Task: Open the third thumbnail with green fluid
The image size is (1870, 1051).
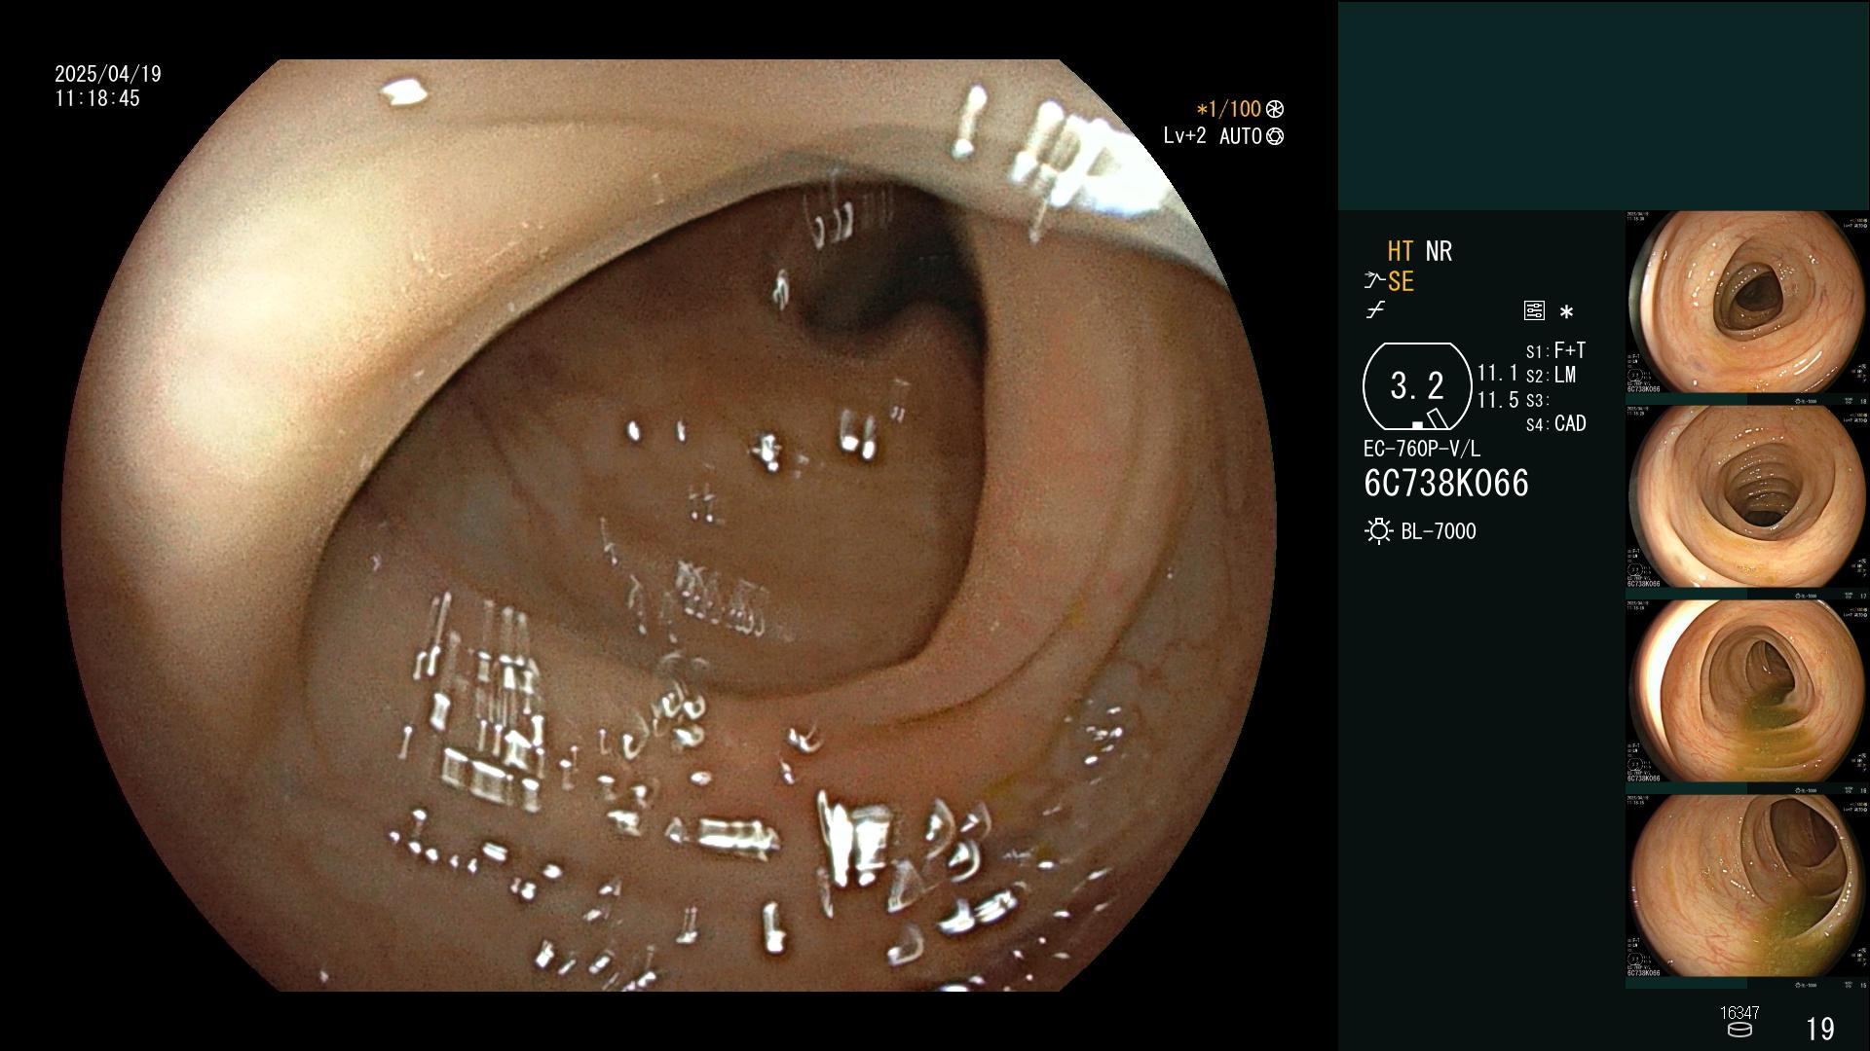Action: click(x=1747, y=697)
